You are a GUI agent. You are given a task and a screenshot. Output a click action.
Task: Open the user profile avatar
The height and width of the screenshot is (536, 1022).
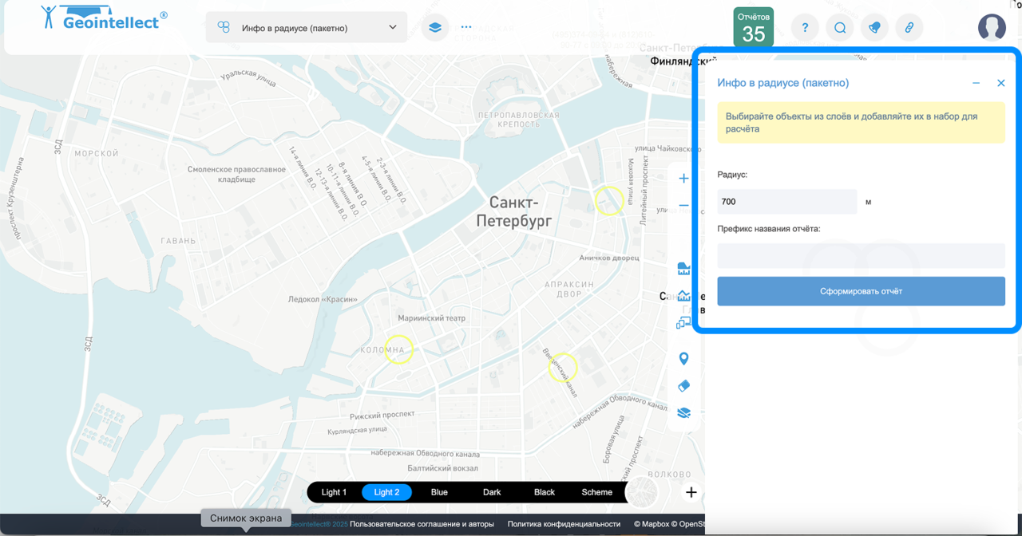[x=992, y=27]
